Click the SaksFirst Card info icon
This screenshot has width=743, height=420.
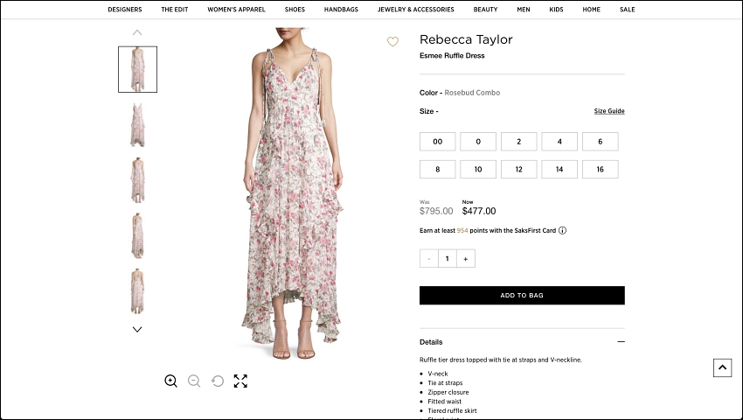click(x=562, y=231)
